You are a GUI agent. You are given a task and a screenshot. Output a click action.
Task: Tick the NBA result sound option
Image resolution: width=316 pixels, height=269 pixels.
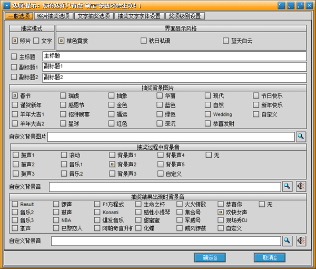point(56,220)
